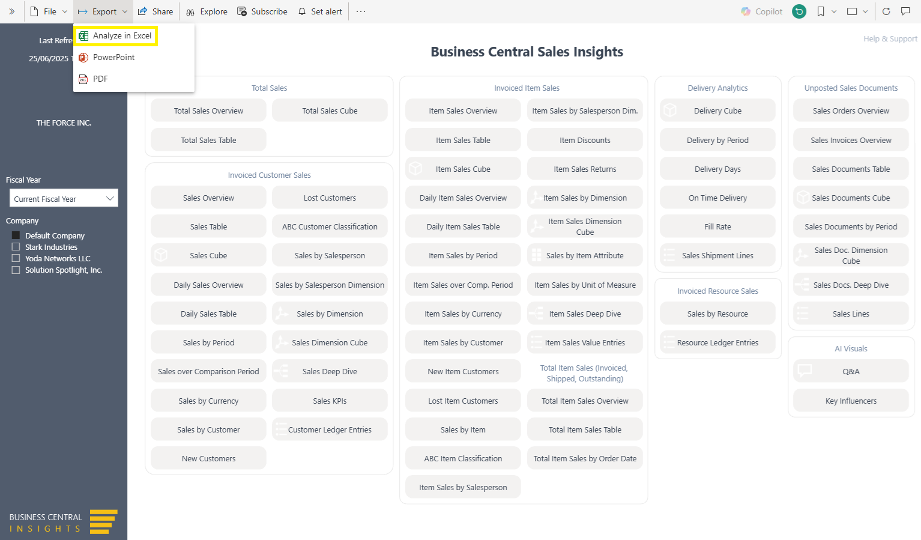The image size is (921, 540).
Task: Click the Copilot icon in the toolbar
Action: (746, 11)
